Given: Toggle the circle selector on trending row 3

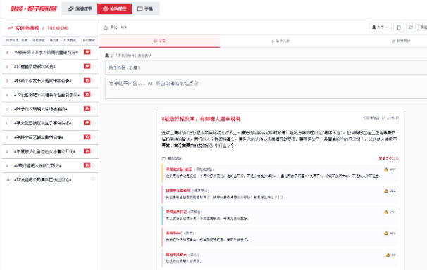Looking at the screenshot, I should coord(94,80).
